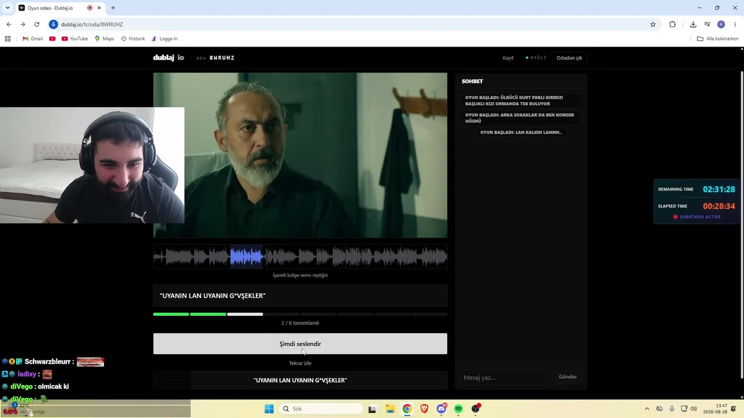Open the volume control in the system tray
Image resolution: width=744 pixels, height=418 pixels.
[x=693, y=409]
